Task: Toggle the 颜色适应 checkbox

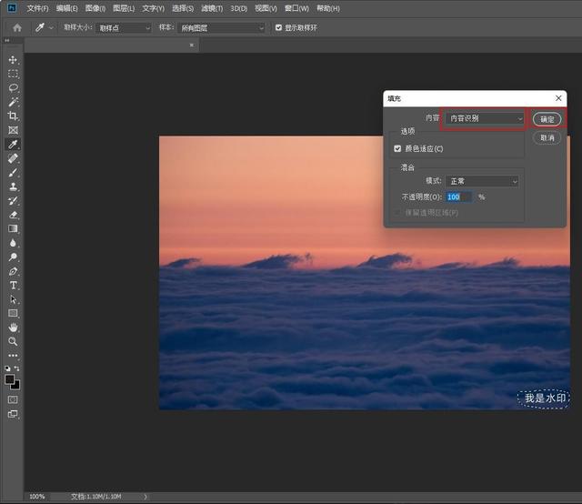Action: point(397,148)
